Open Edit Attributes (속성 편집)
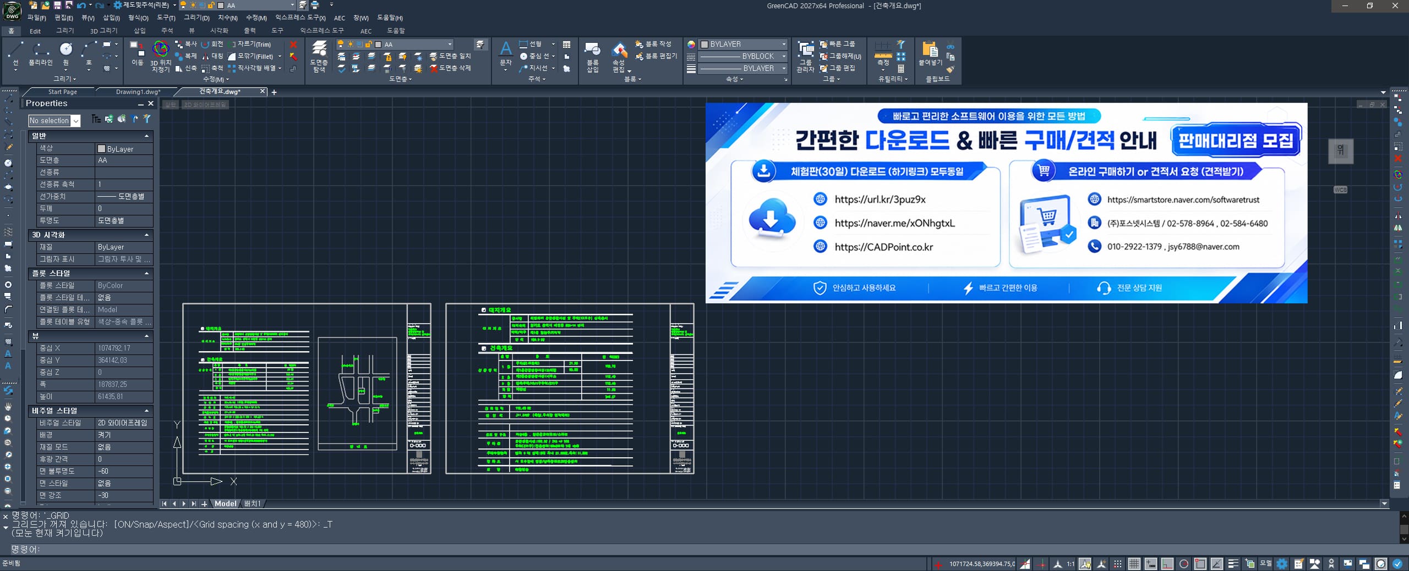1409x571 pixels. point(619,58)
